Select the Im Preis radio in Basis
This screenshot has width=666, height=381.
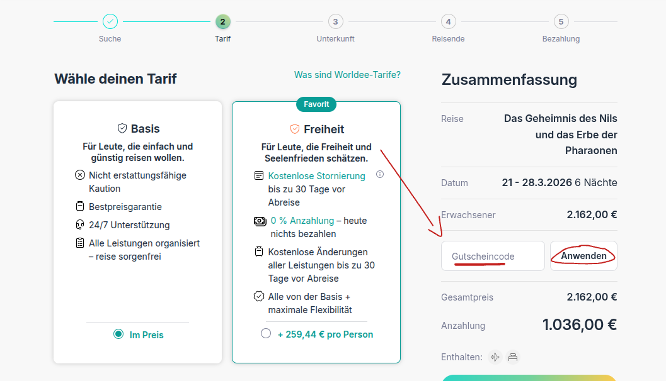(x=118, y=335)
